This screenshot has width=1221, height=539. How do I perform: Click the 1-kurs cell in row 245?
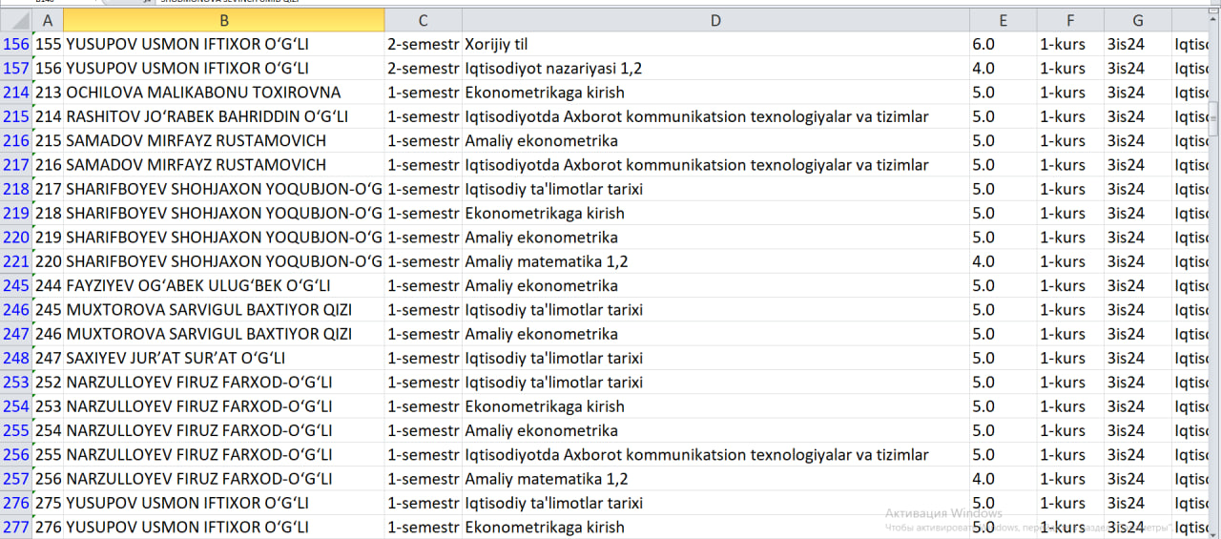tap(1071, 285)
